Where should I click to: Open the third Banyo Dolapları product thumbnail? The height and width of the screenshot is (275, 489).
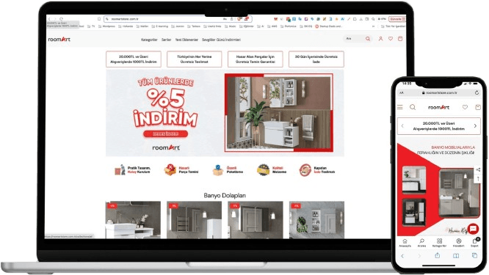click(255, 220)
